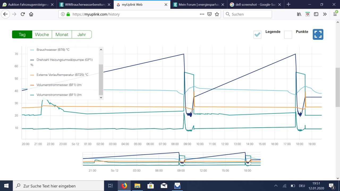Click Drehzahl Heizungsumwälzpumpe (GP1) legend entry

tap(61, 62)
